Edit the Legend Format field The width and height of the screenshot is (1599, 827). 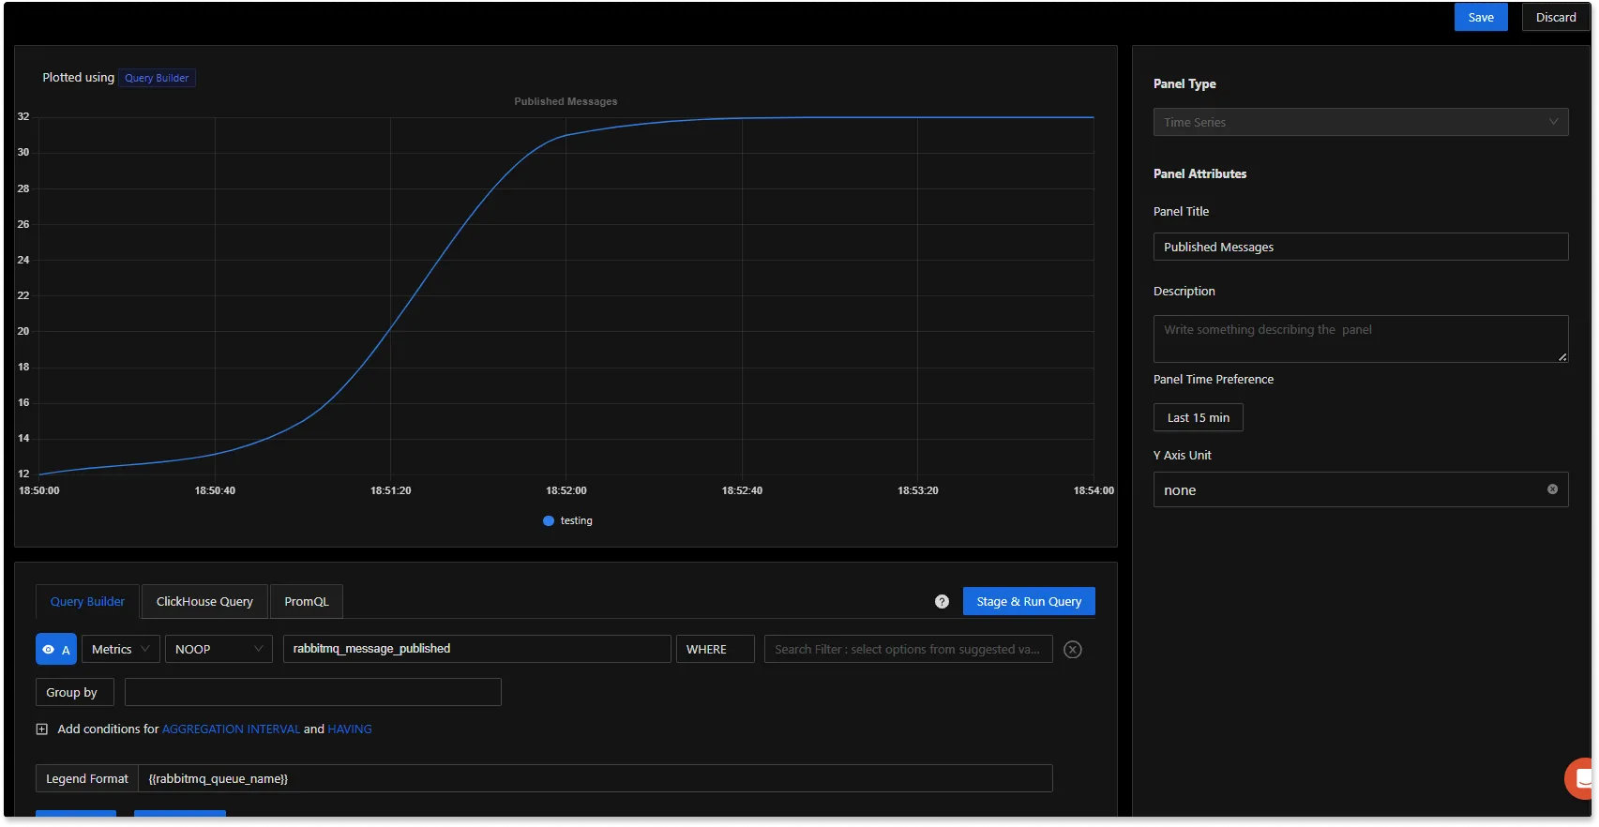[595, 778]
